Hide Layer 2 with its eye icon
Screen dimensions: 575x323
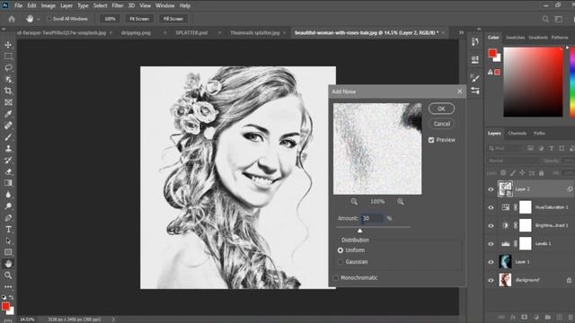491,189
